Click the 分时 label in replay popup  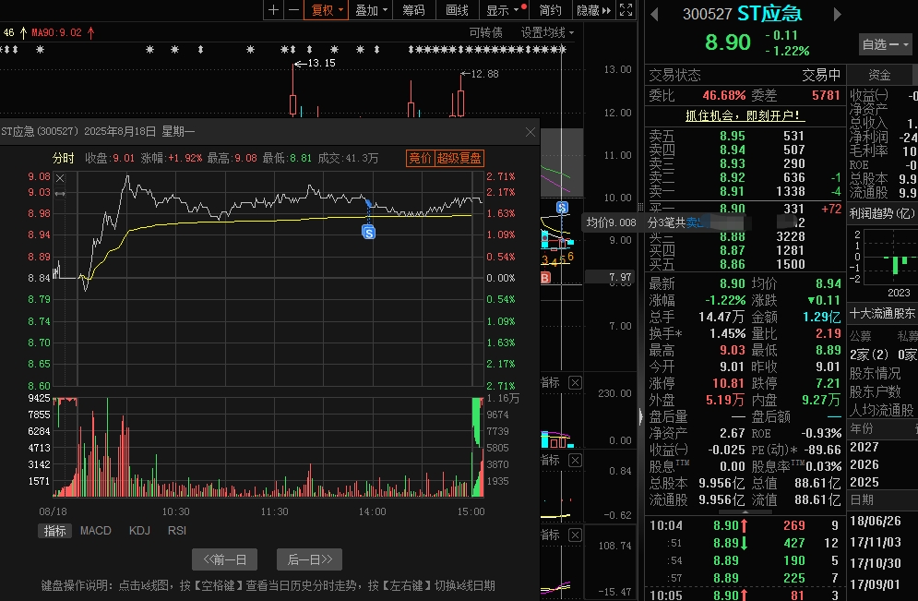pos(64,158)
